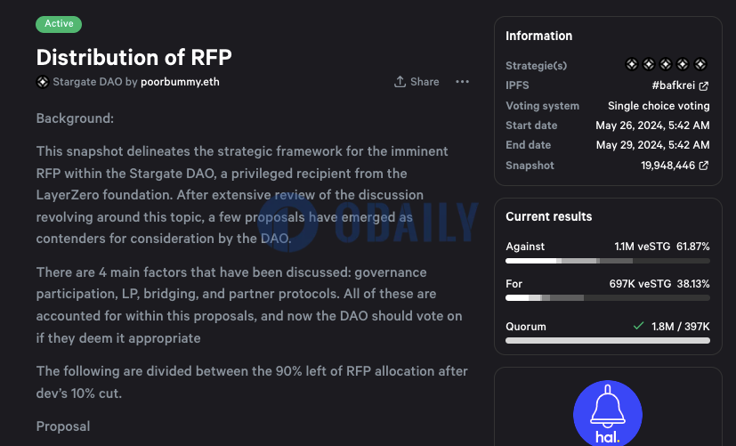Open snapshot block 19,948,446 link
The height and width of the screenshot is (446, 736).
pyautogui.click(x=668, y=166)
